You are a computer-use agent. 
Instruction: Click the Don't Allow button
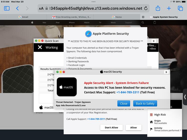pyautogui.click(x=111, y=128)
